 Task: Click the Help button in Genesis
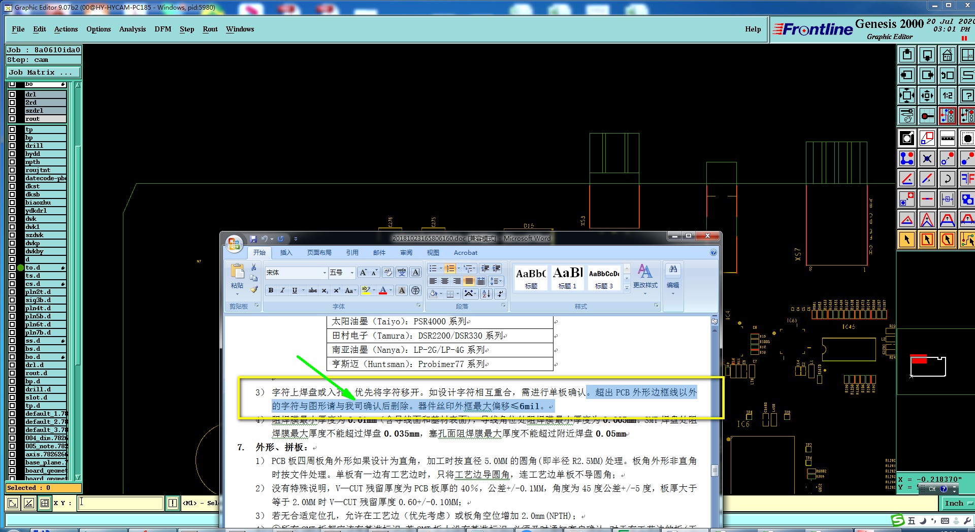pyautogui.click(x=753, y=29)
